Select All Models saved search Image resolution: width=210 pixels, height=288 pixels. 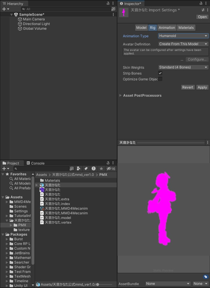coord(20,183)
